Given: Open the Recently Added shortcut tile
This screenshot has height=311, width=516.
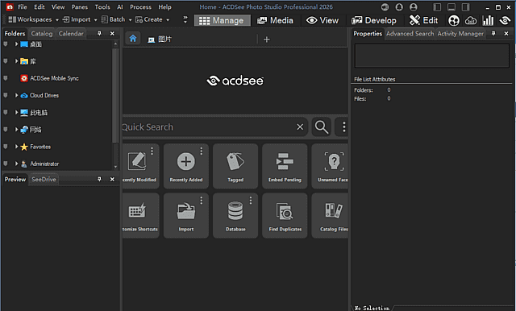Looking at the screenshot, I should pos(186,166).
